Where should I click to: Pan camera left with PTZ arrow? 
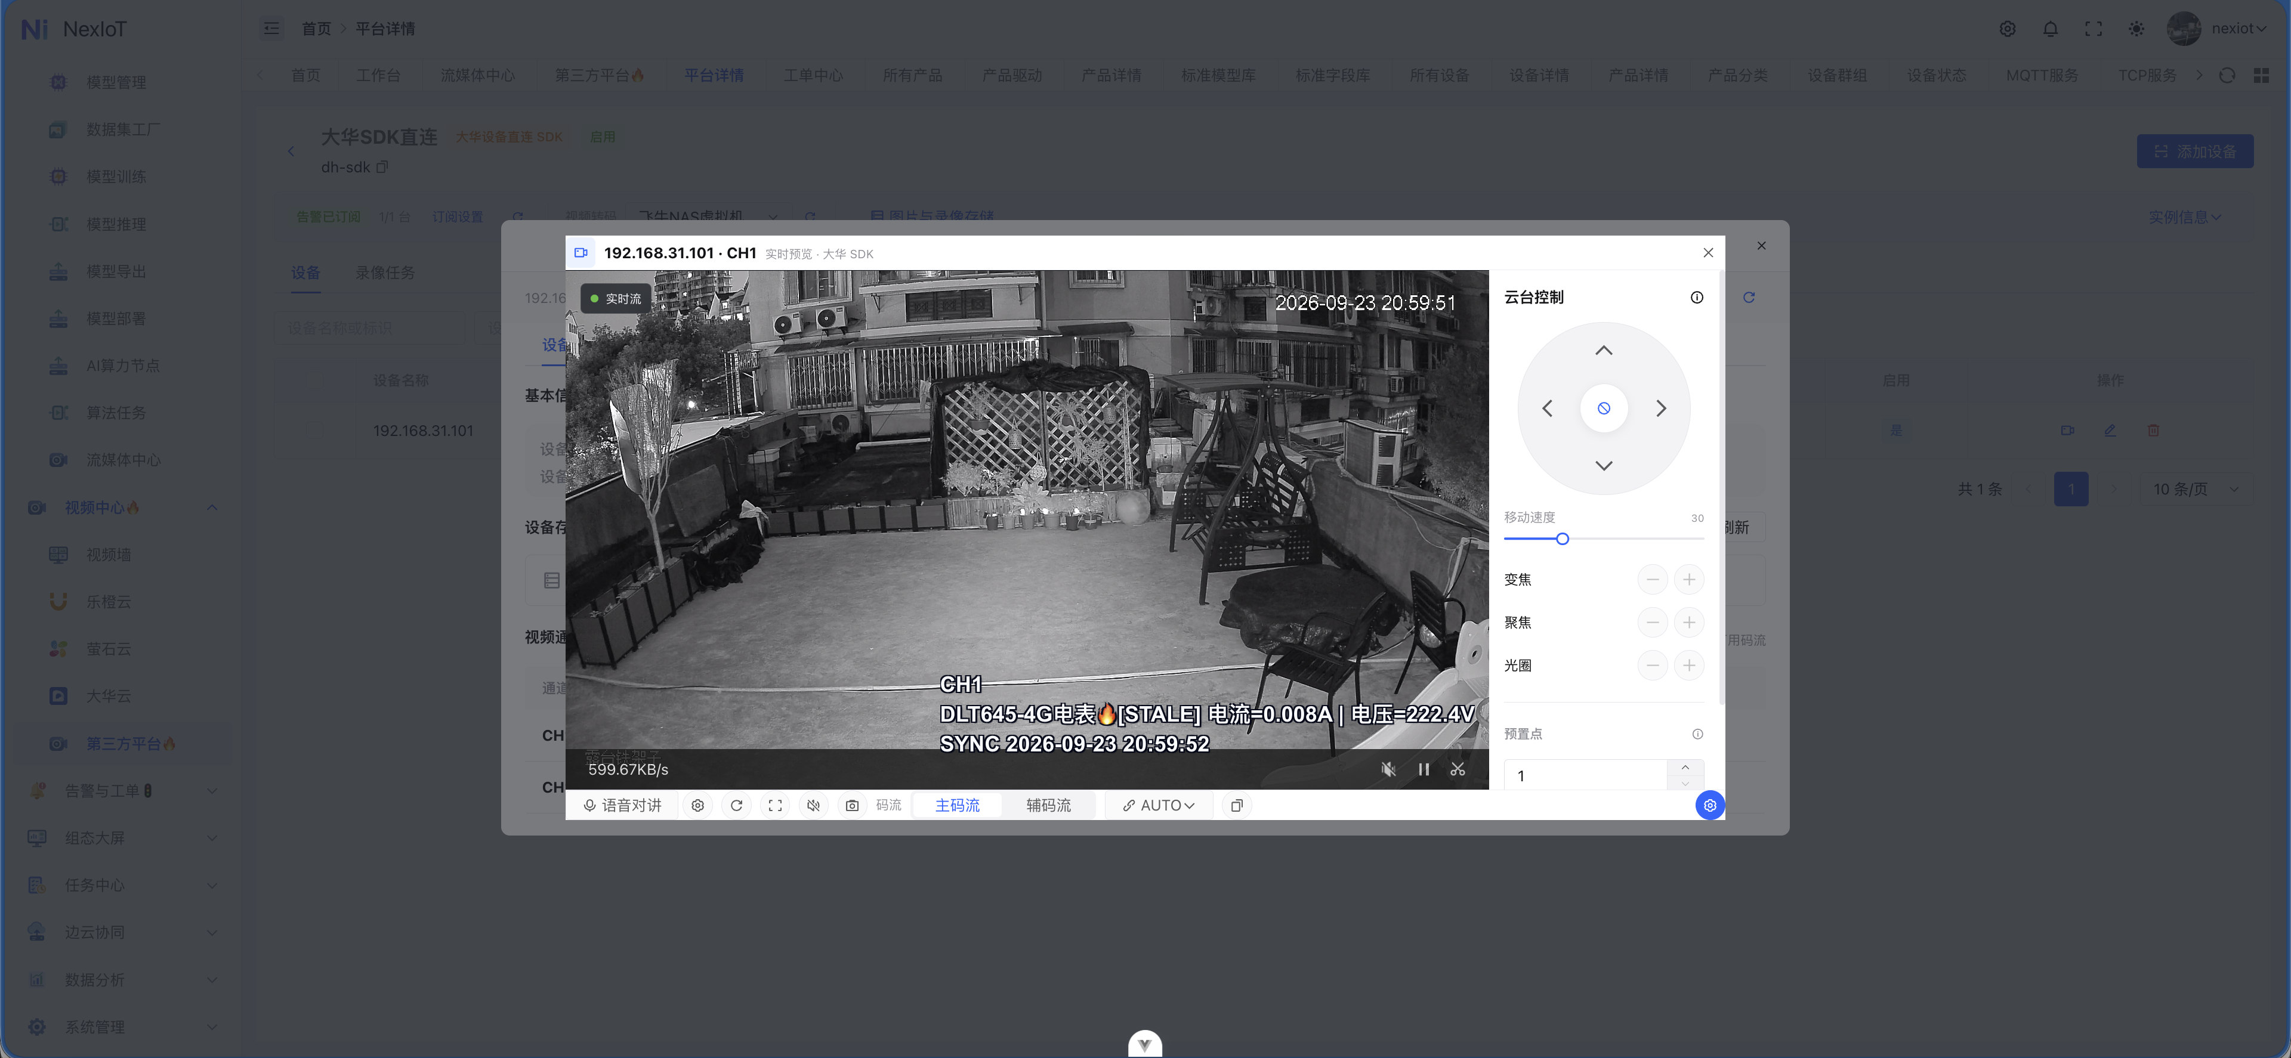[1546, 408]
